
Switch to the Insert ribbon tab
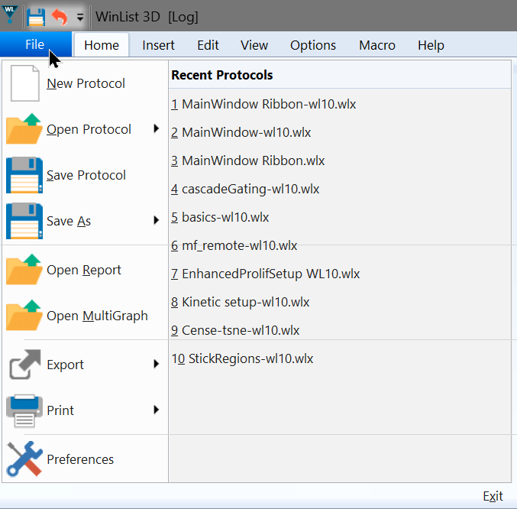[x=158, y=45]
